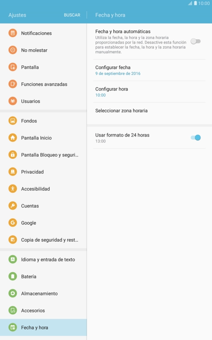The image size is (212, 340).
Task: Tap the Google G icon
Action: (12, 223)
